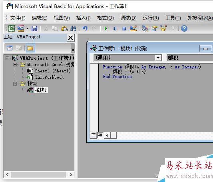
Task: Open Project Explorer toolbar icon
Action: 145,28
